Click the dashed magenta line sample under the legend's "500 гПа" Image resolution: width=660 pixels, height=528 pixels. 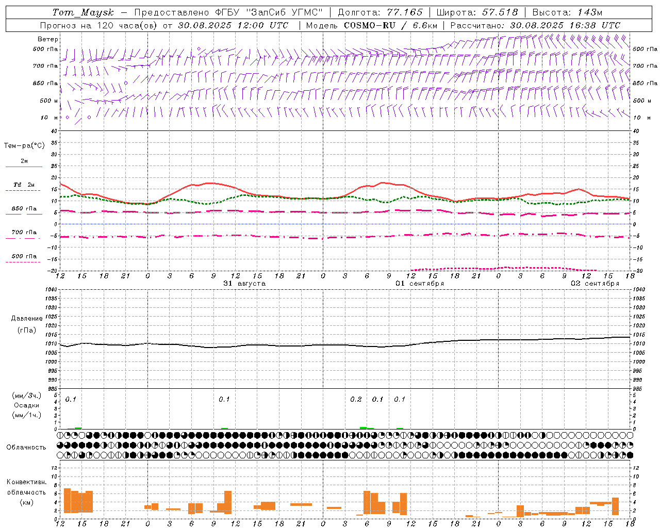click(23, 262)
